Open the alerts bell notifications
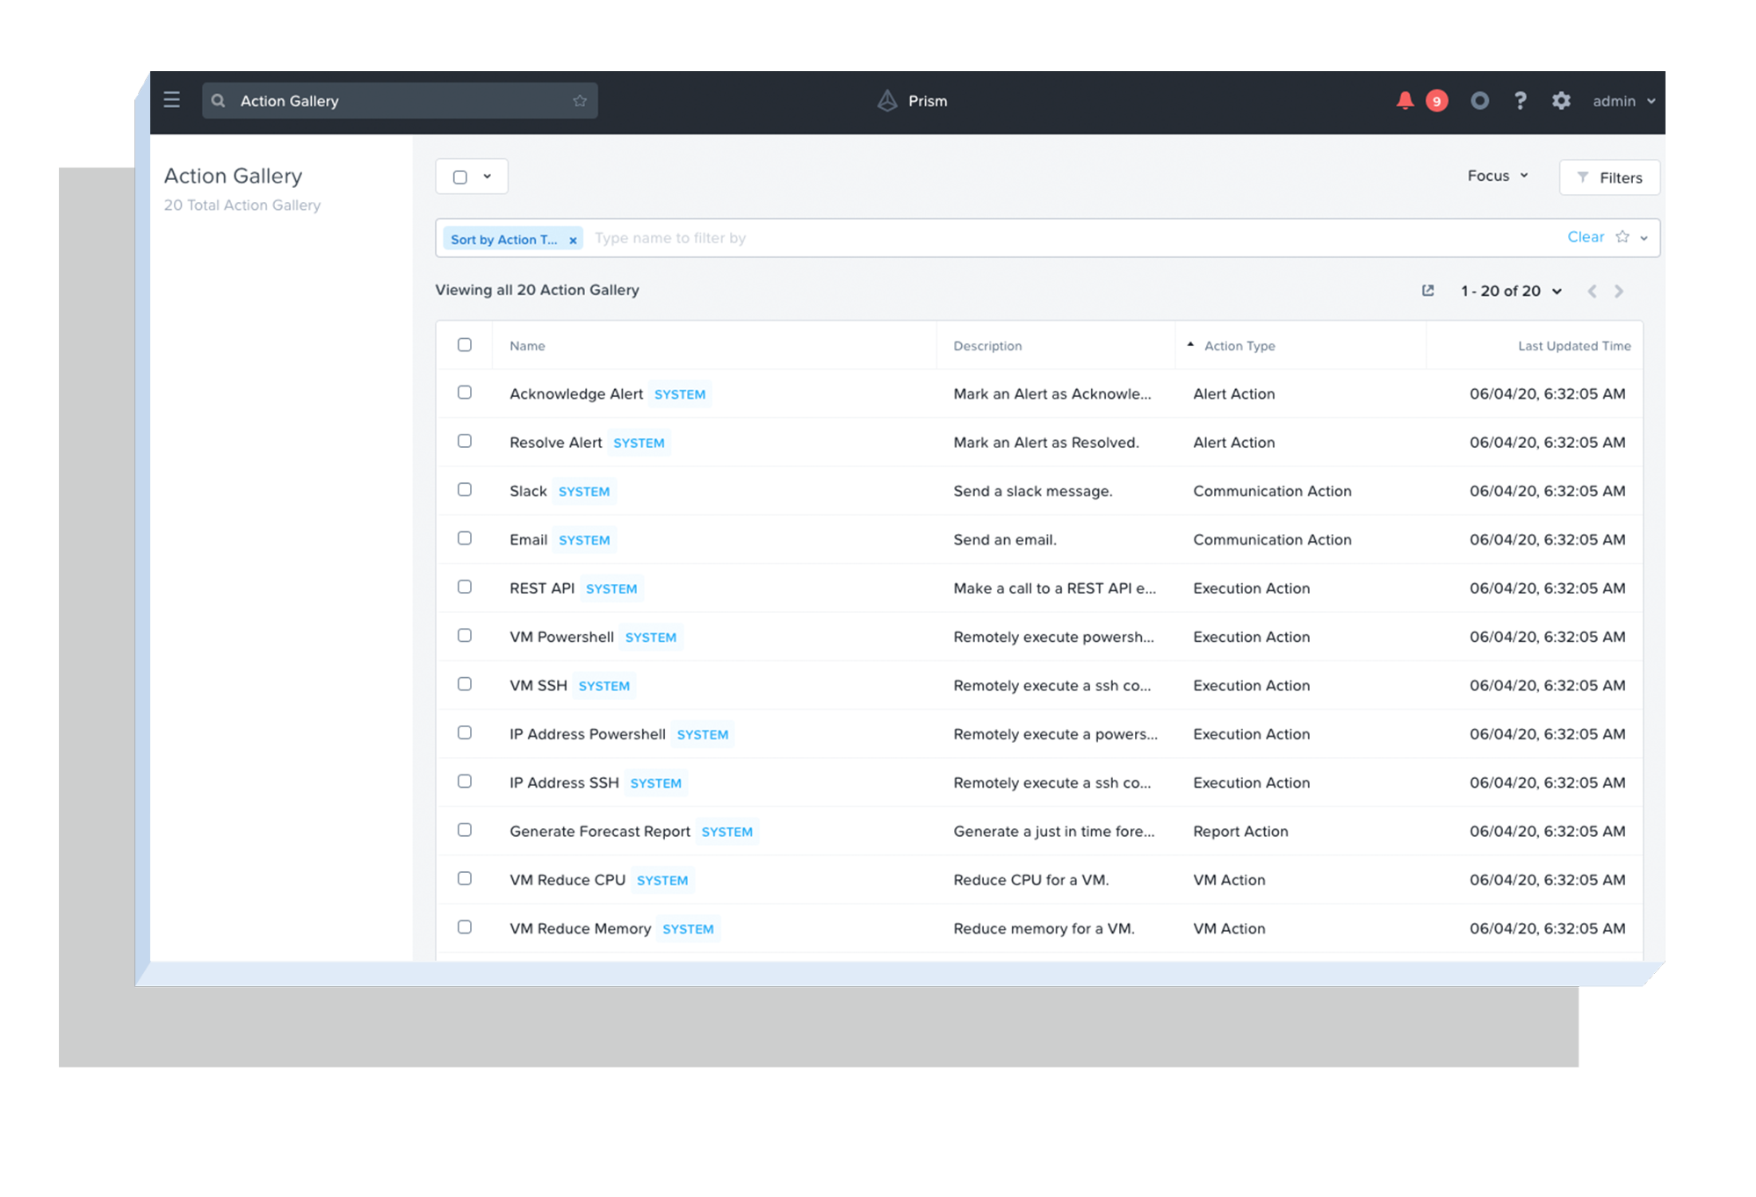 point(1405,101)
